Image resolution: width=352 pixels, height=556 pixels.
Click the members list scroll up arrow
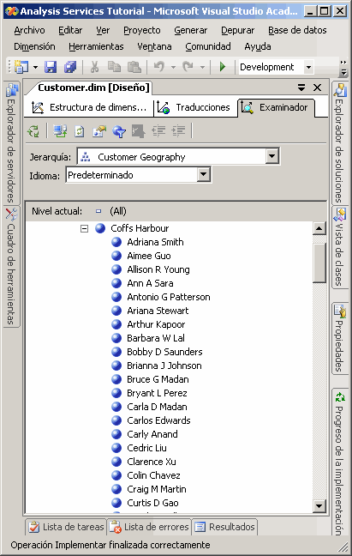click(319, 228)
